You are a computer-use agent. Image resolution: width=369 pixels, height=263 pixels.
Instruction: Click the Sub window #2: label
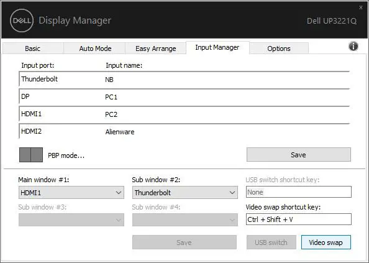(x=156, y=180)
